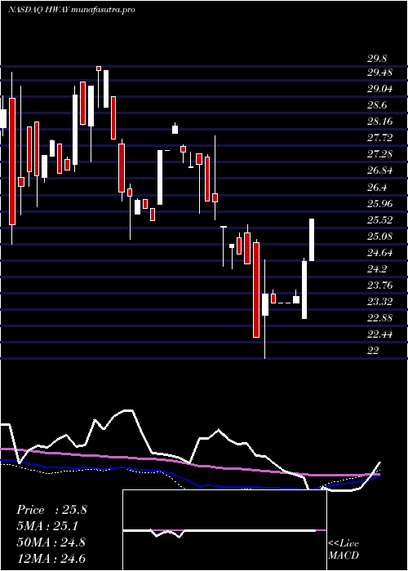408x571 pixels.
Task: Select the 25.08 price axis label
Action: [379, 237]
